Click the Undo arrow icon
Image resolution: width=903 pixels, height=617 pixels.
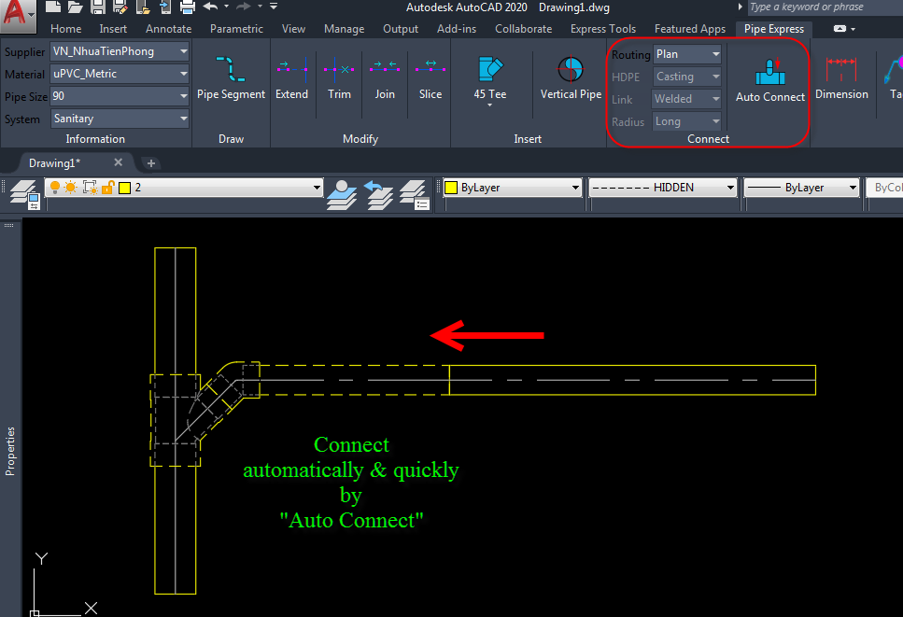pos(210,7)
